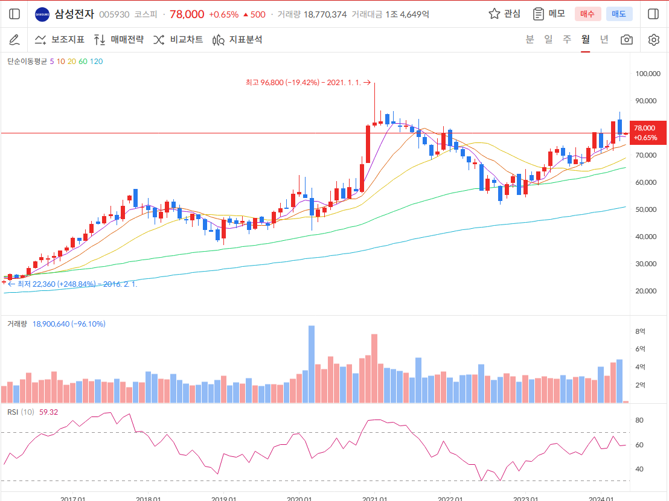669x501 pixels.
Task: Select the pencil drawing tool
Action: (x=14, y=40)
